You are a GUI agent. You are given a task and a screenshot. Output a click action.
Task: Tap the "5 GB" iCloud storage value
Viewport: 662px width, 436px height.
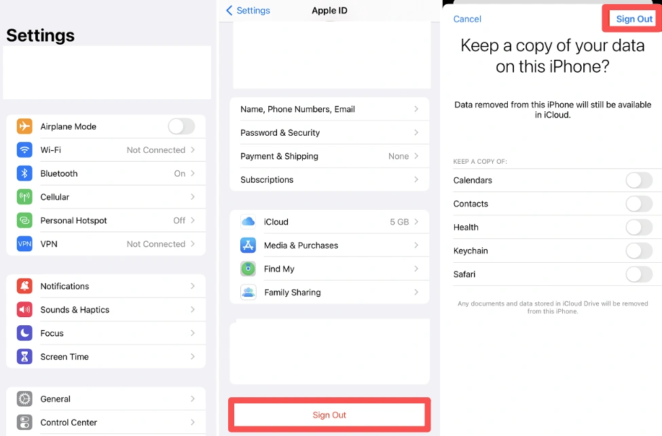(399, 222)
